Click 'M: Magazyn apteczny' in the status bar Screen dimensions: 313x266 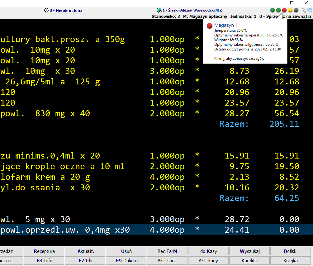pyautogui.click(x=205, y=17)
